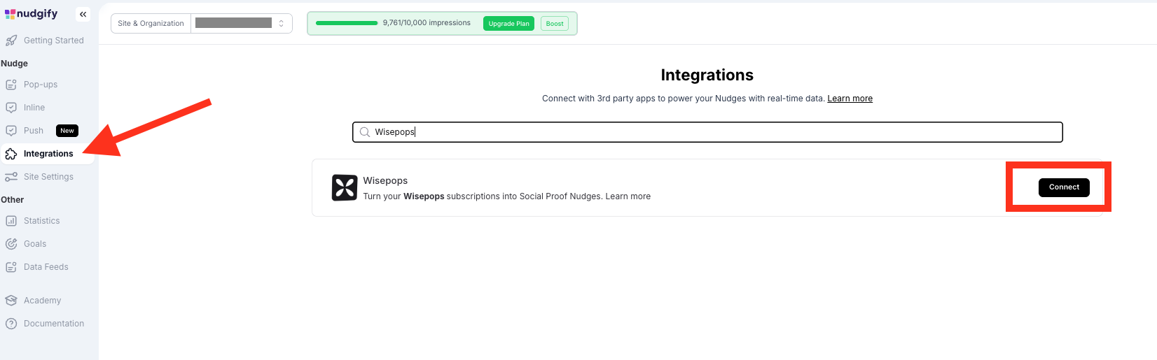Click the Pop-ups sidebar icon
1157x360 pixels.
pyautogui.click(x=11, y=85)
